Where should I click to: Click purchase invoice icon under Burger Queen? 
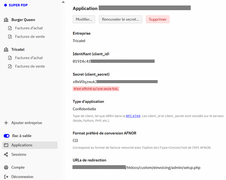point(10,28)
